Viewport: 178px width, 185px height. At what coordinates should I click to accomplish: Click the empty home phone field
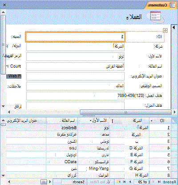[x=75, y=105]
